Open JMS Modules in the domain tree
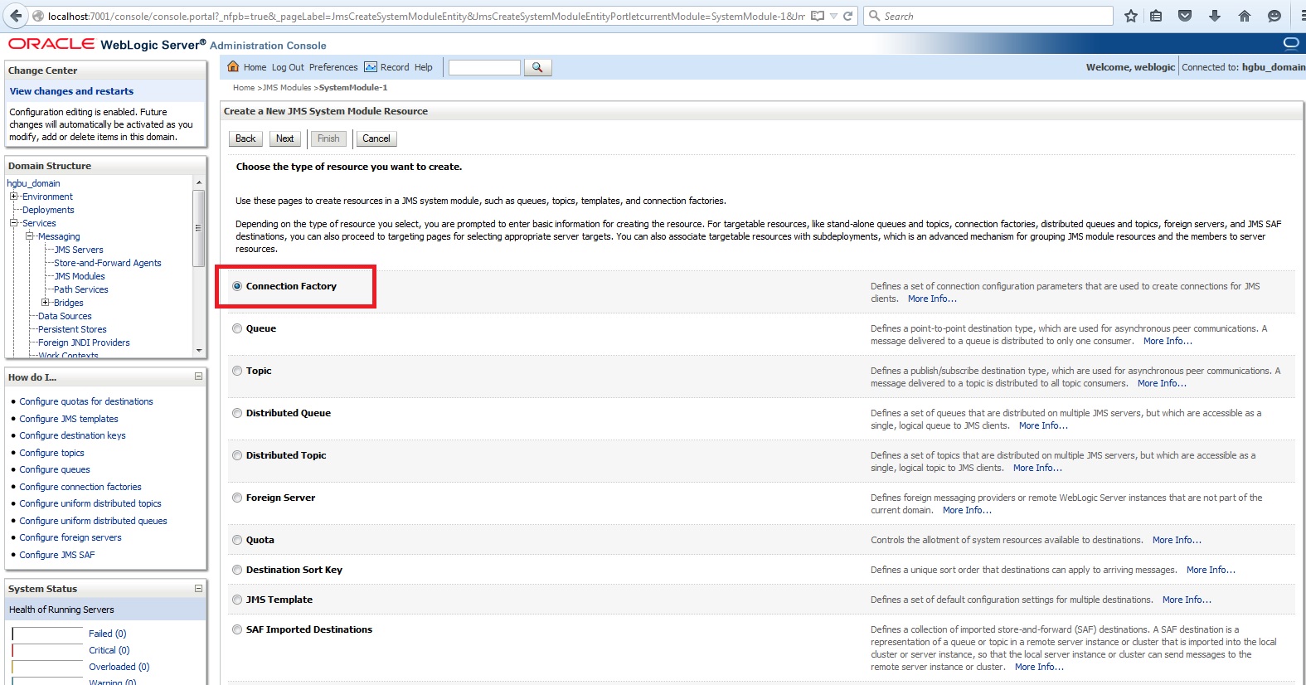The height and width of the screenshot is (685, 1306). (80, 276)
